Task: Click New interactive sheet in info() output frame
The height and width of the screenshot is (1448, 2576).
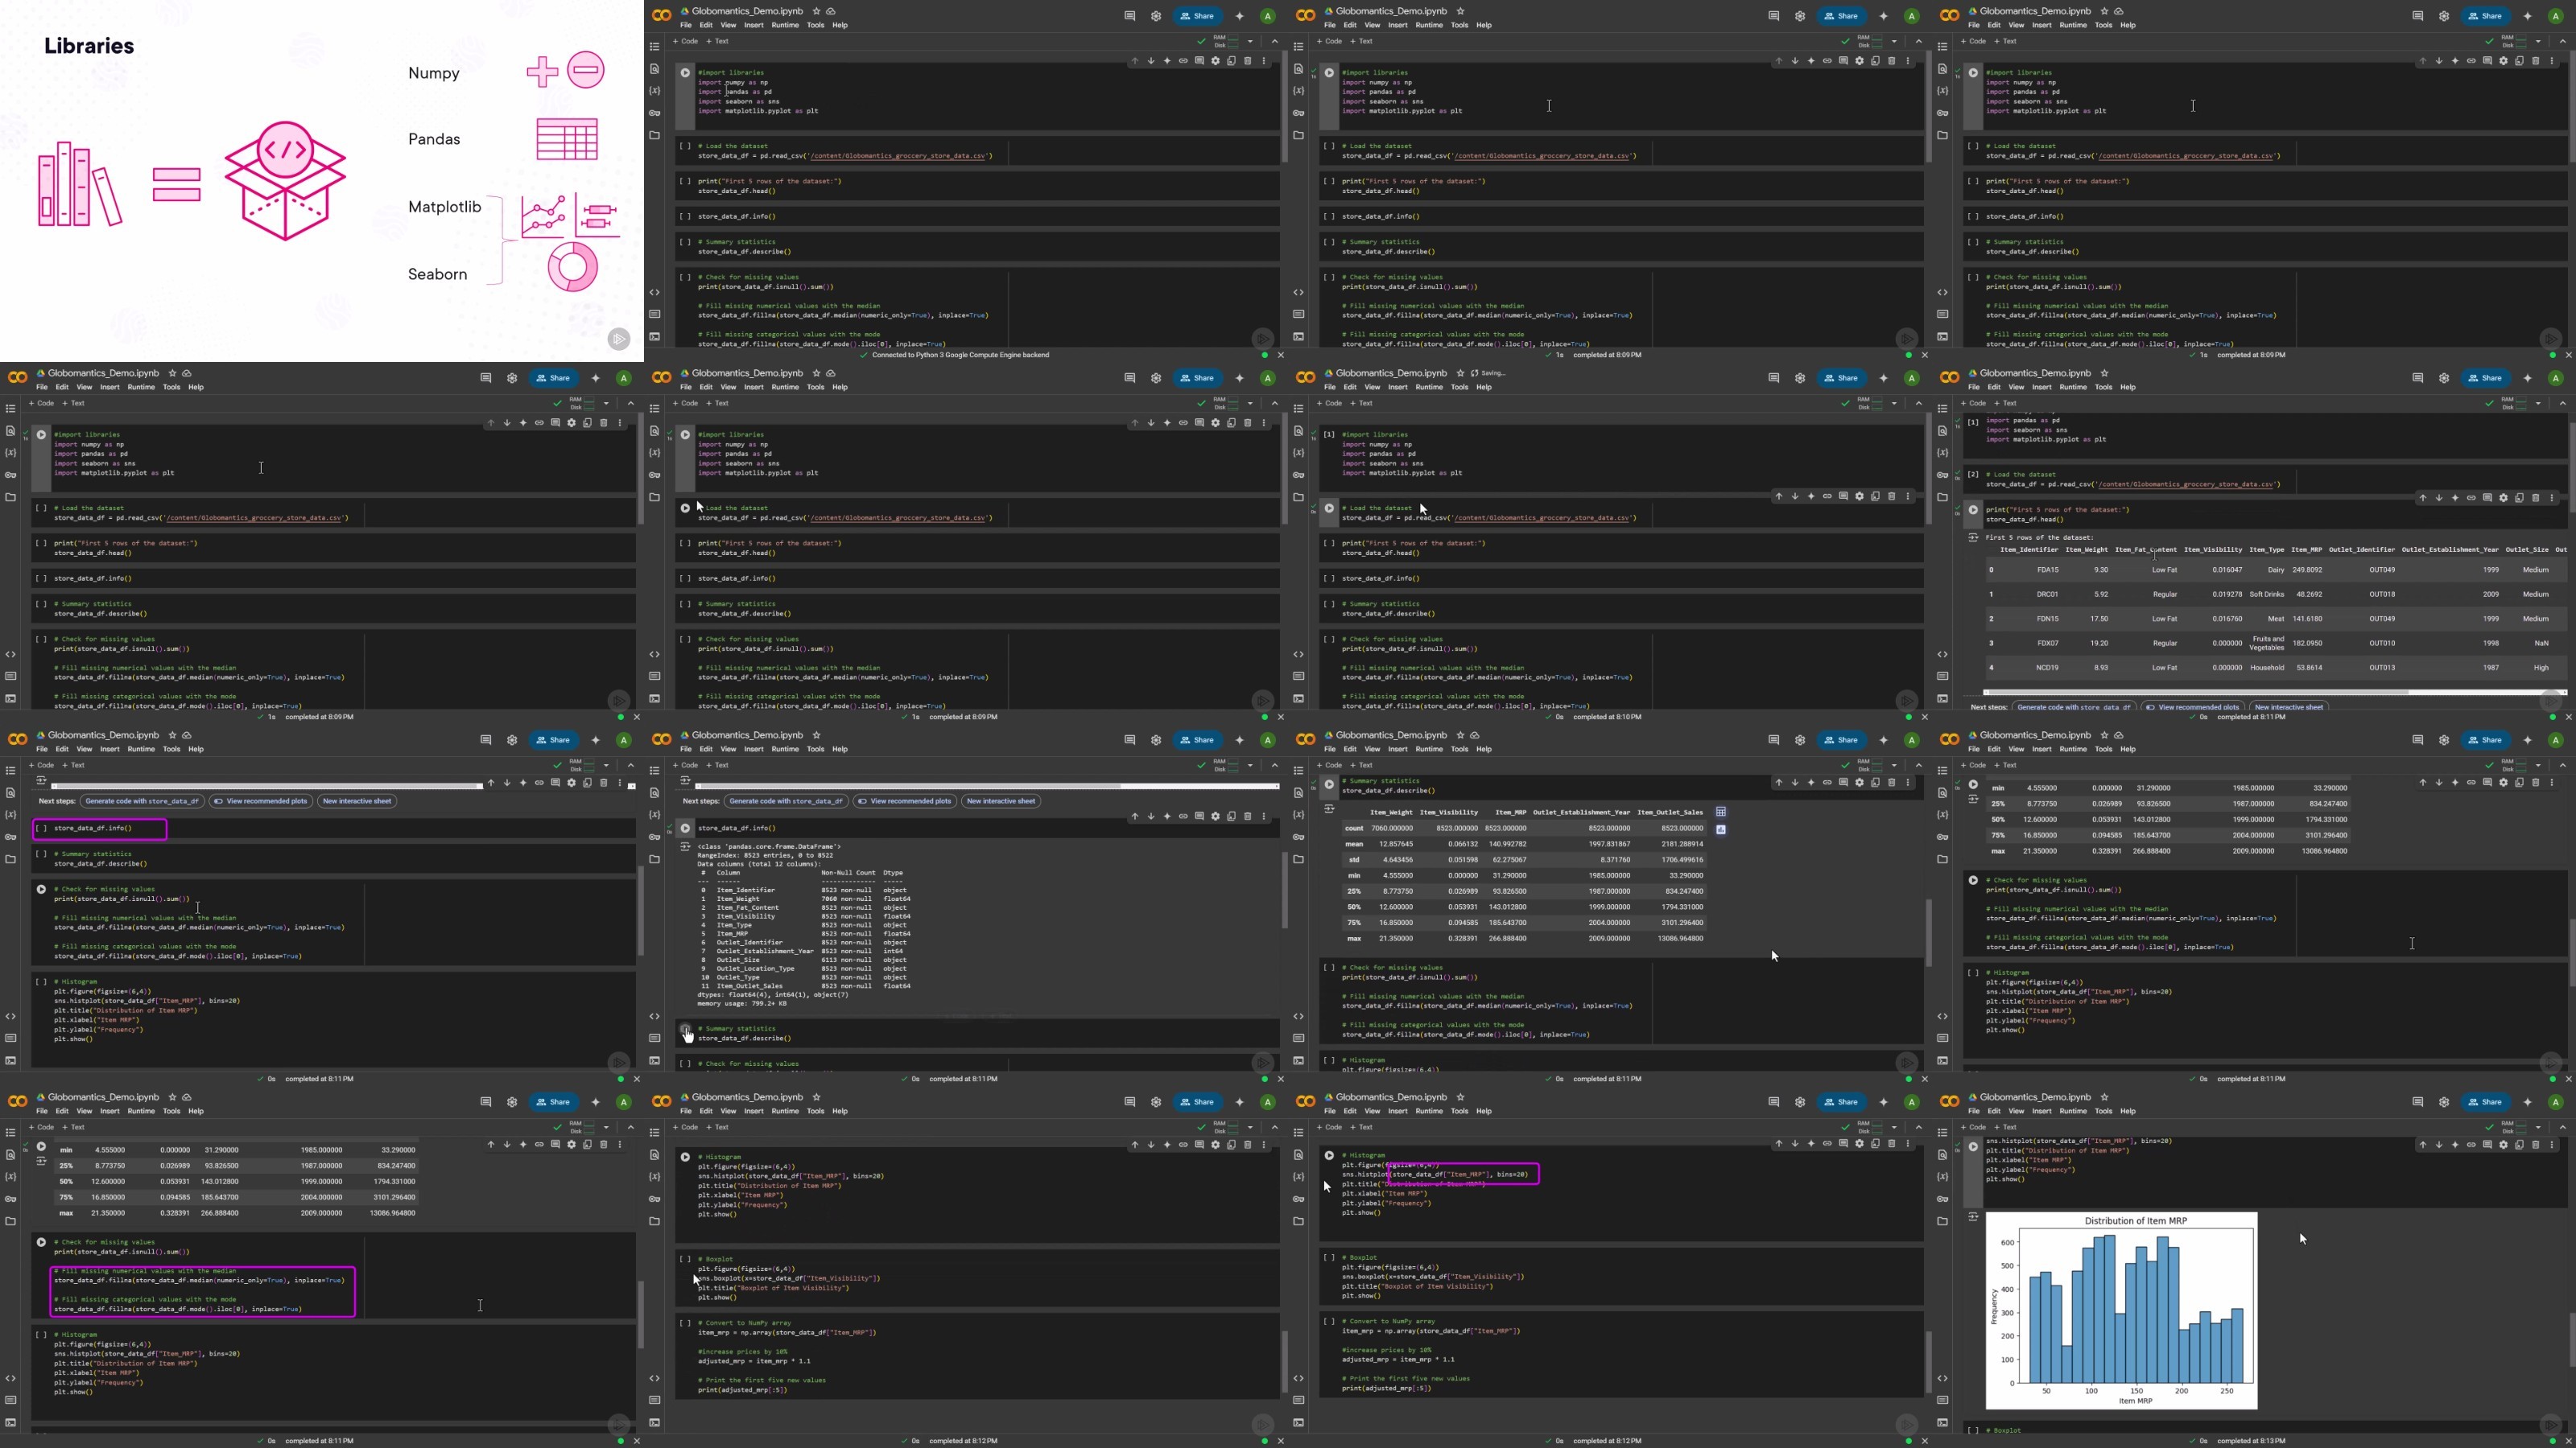Action: click(1001, 801)
